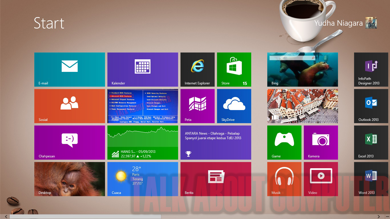Start the Kamera app
This screenshot has height=219, width=390.
[321, 143]
